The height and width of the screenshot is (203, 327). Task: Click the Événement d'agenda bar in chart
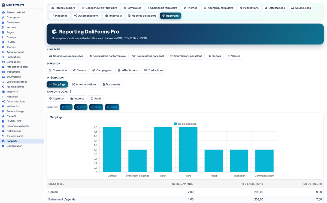click(138, 161)
